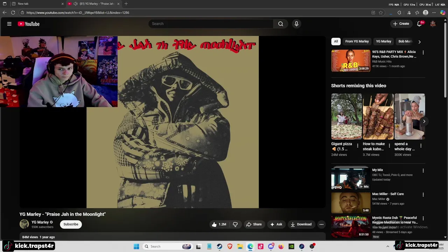The width and height of the screenshot is (448, 252).
Task: Open Firefox from the taskbar
Action: tap(281, 246)
